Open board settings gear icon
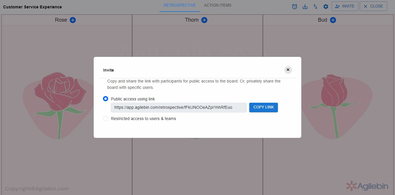 click(326, 6)
